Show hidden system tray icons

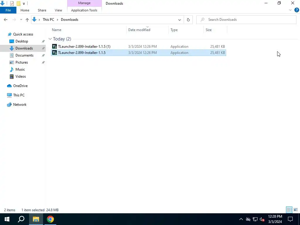(241, 219)
